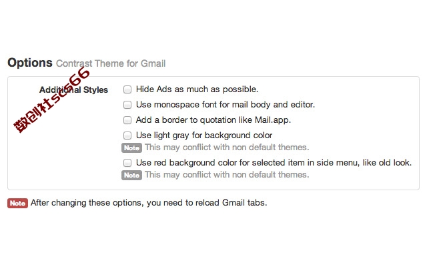Click 'After changing these options' reload notice text
The height and width of the screenshot is (267, 427).
[149, 203]
